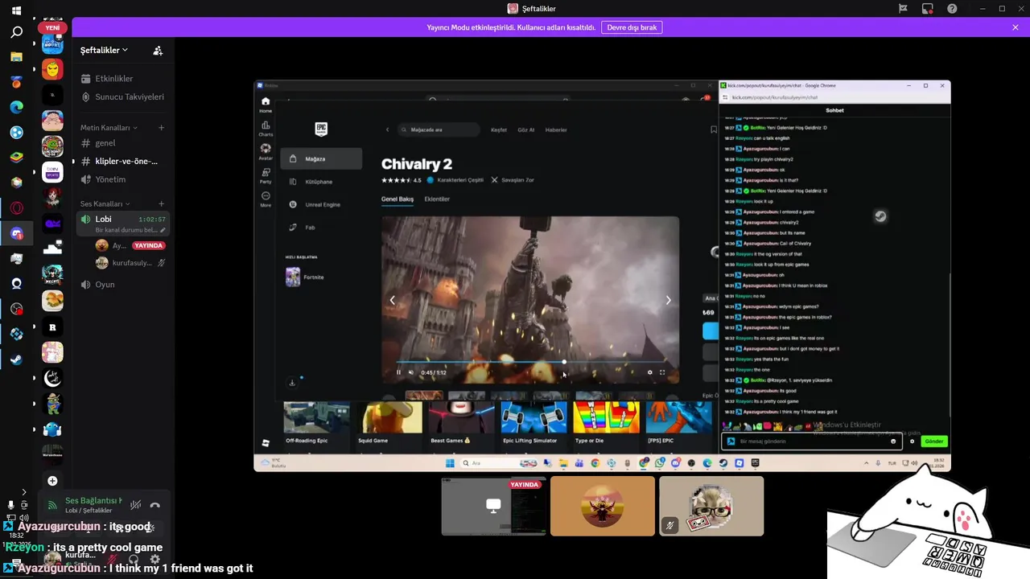Collapse the Metin Kanalları category
Screen dimensions: 1030x579
click(x=109, y=128)
